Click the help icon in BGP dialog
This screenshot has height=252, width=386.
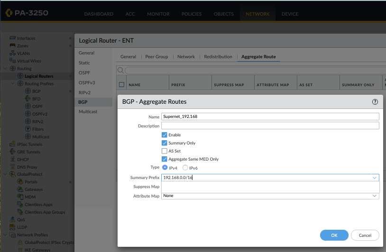tap(375, 102)
